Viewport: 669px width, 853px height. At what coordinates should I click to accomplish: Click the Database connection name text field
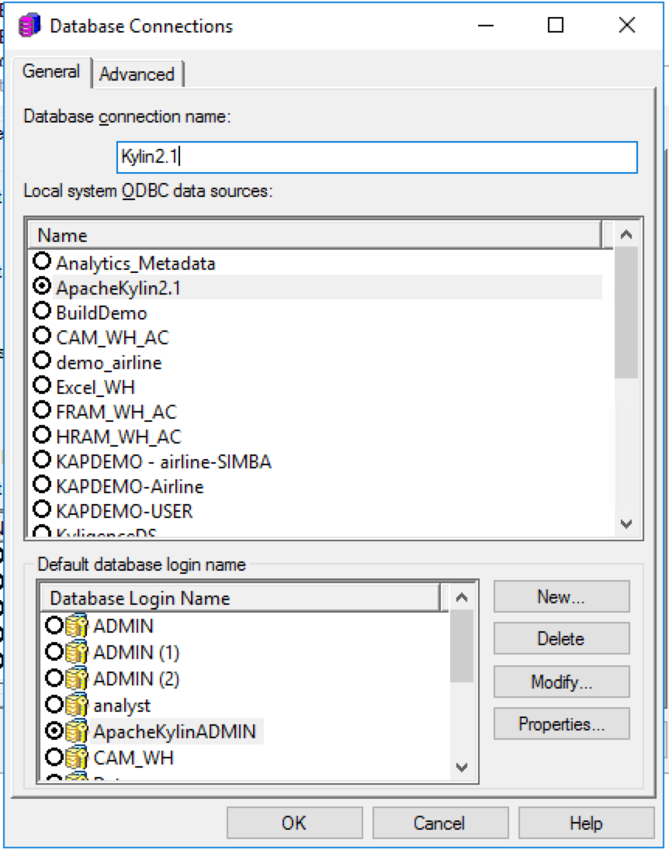376,157
